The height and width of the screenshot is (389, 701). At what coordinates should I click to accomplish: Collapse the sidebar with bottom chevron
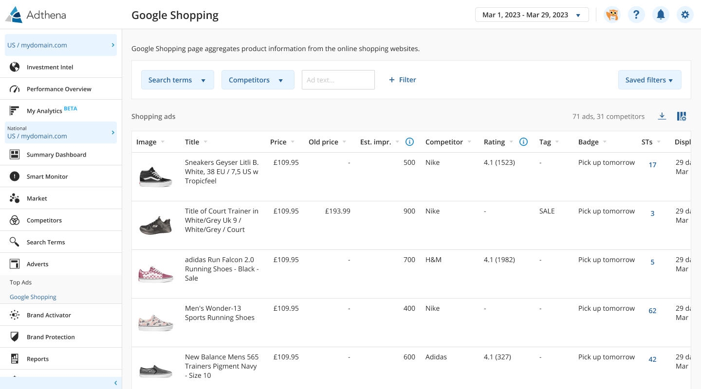pos(115,383)
